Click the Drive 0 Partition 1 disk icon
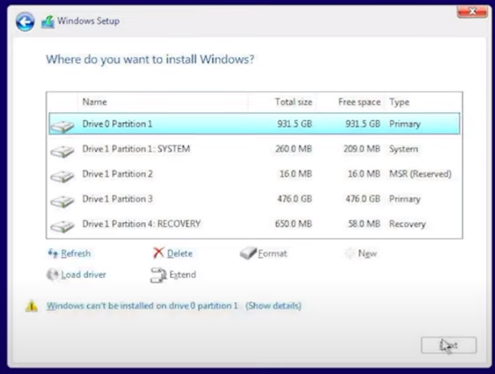This screenshot has height=374, width=495. (x=62, y=127)
